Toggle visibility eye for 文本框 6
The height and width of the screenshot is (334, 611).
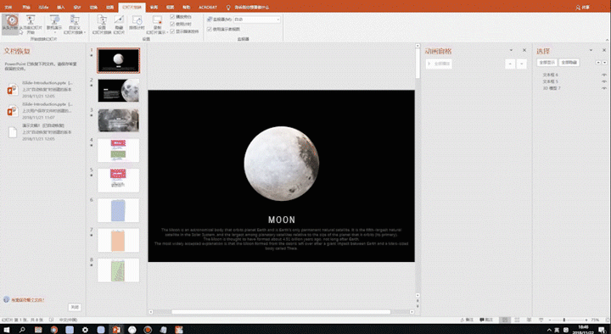[x=604, y=75]
